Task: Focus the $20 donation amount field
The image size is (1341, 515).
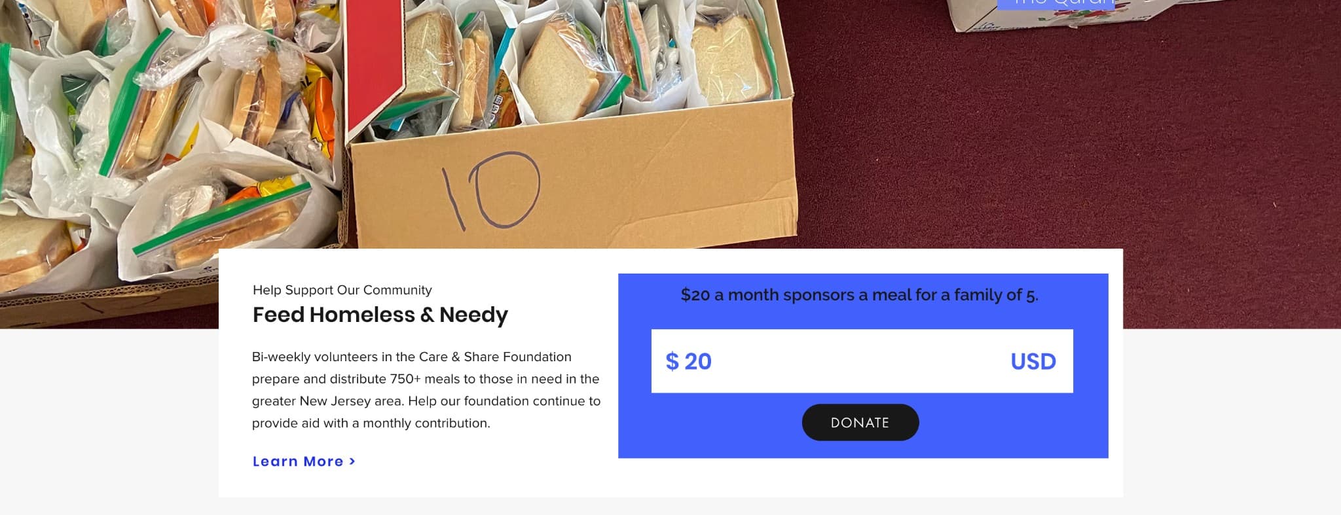Action: 851,361
